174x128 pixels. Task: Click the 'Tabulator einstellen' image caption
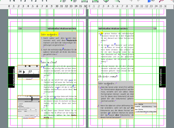click(x=28, y=118)
